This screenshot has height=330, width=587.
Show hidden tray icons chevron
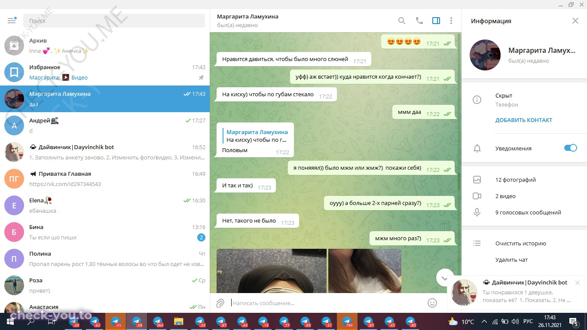click(x=484, y=321)
